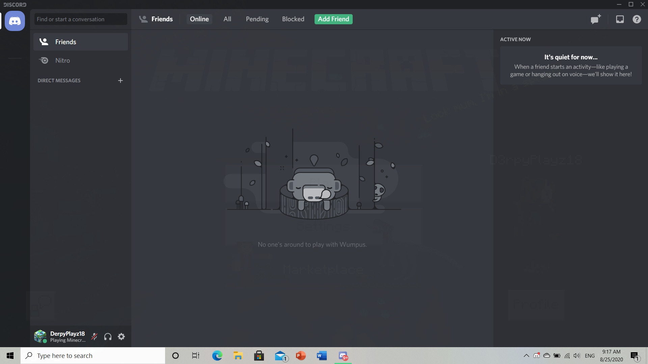Open the Blocked tab
This screenshot has width=648, height=364.
tap(293, 19)
